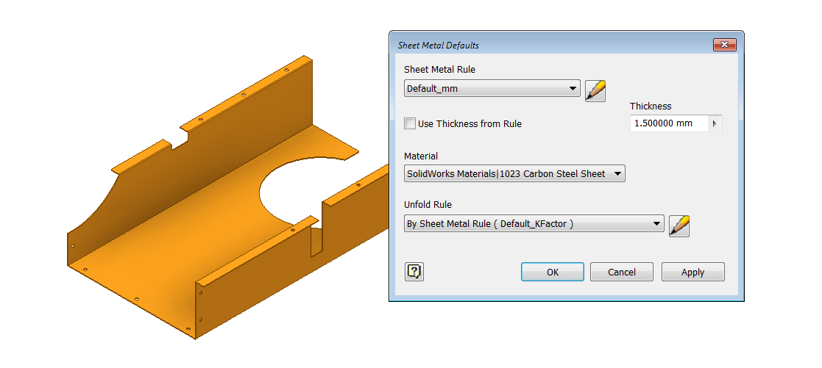Enable Use Thickness from Rule checkbox
This screenshot has height=368, width=822.
tap(409, 123)
